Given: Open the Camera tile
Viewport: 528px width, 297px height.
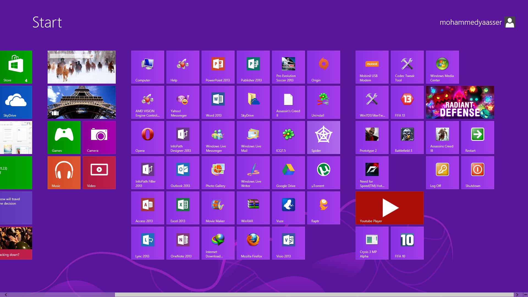Looking at the screenshot, I should [99, 137].
